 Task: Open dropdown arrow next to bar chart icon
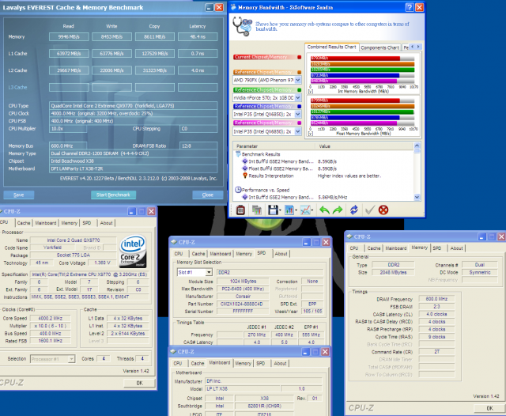(296, 210)
